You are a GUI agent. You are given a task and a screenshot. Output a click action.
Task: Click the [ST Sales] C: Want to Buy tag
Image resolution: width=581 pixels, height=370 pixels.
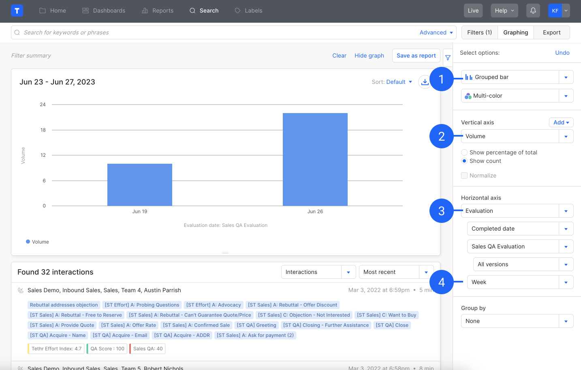tap(387, 315)
